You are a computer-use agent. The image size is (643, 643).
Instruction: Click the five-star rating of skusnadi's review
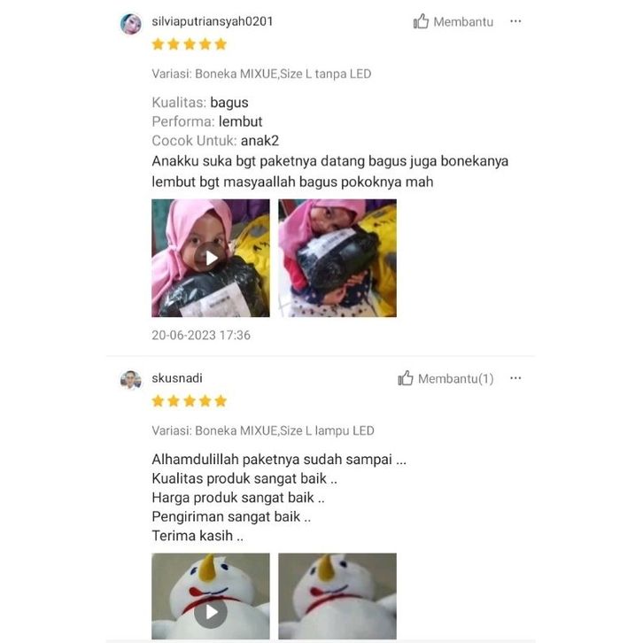click(x=189, y=400)
